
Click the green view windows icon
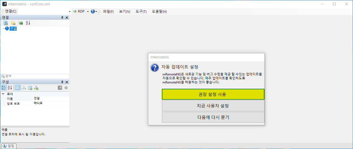point(21,23)
